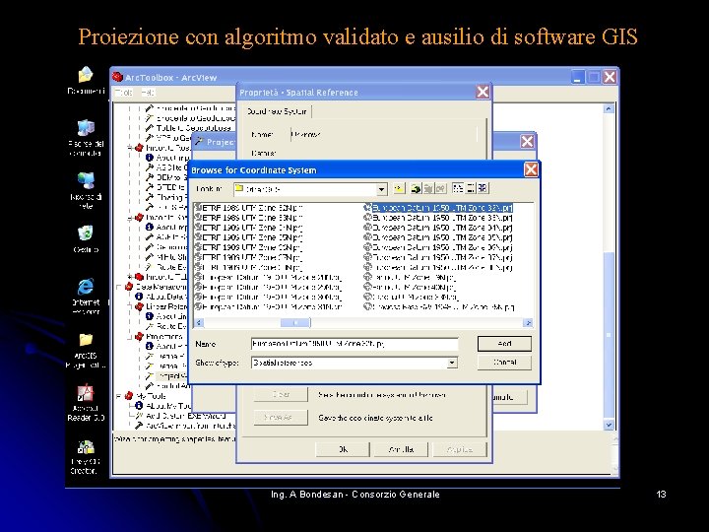The image size is (709, 532).
Task: Click the Up One Level folder icon
Action: (x=399, y=188)
